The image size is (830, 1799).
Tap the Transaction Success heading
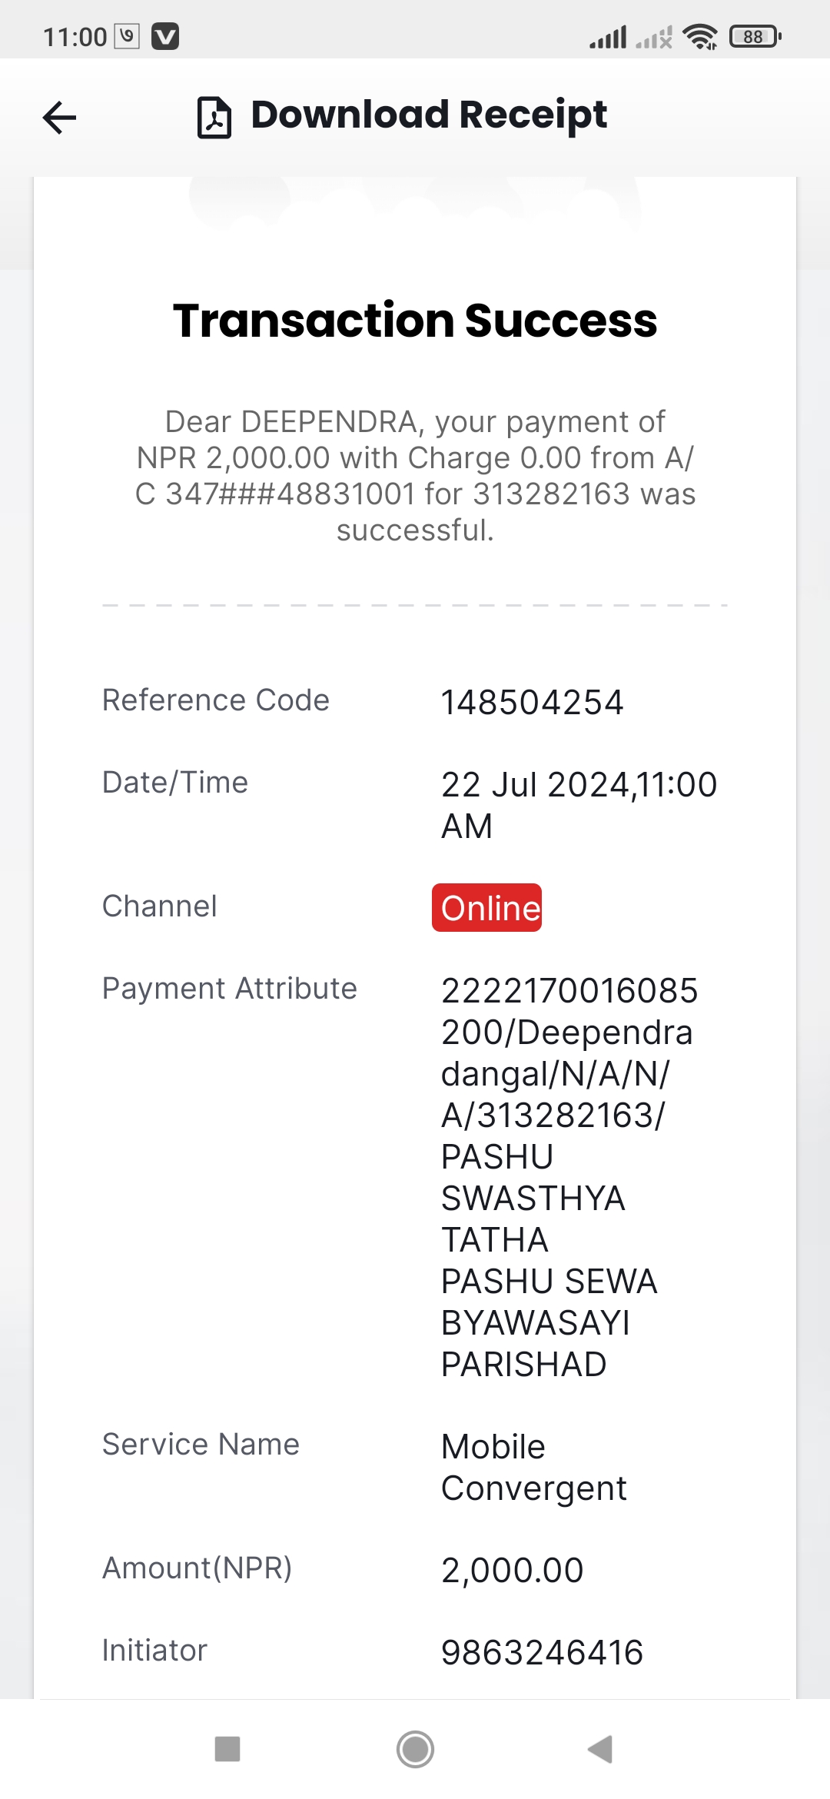[x=415, y=320]
